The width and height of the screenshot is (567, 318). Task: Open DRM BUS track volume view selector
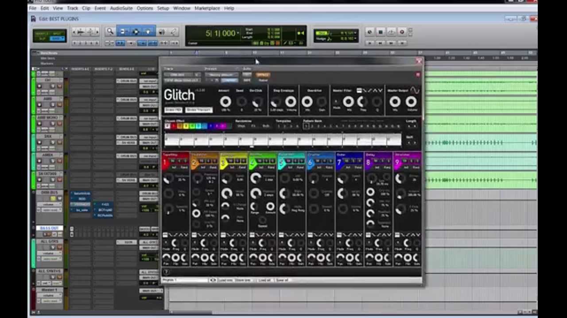49,204
